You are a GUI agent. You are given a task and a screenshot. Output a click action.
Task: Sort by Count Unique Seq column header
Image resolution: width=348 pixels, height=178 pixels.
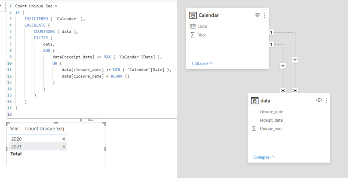(45, 129)
